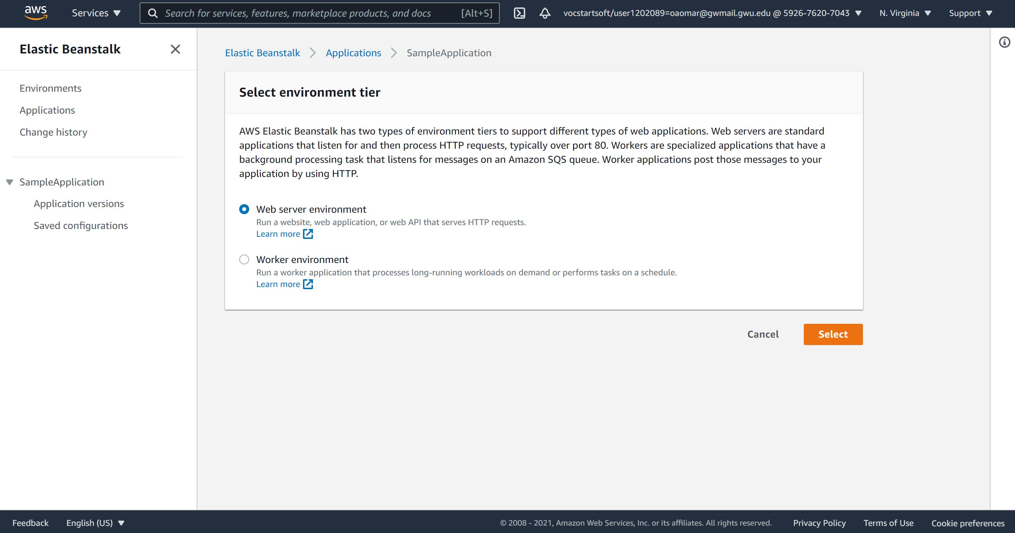The width and height of the screenshot is (1015, 533).
Task: Open the N. Virginia region dropdown
Action: coord(905,13)
